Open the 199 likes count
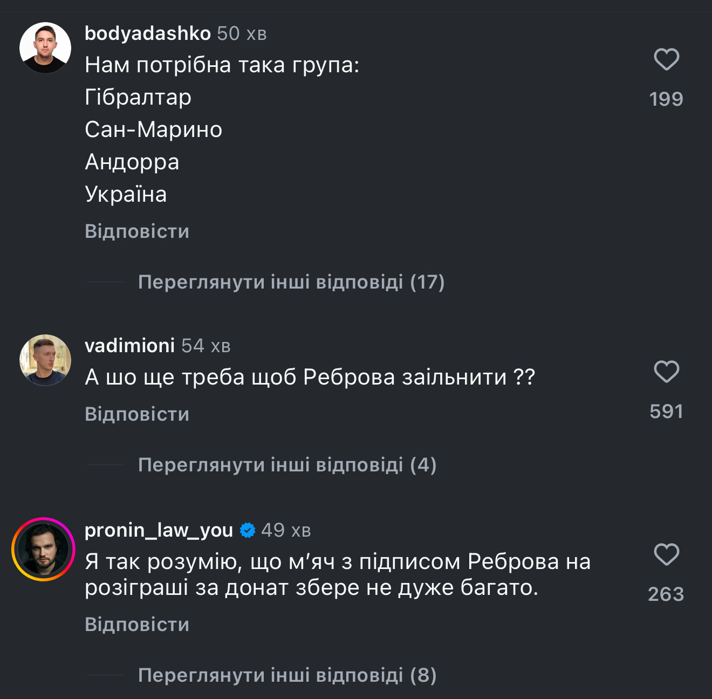The height and width of the screenshot is (699, 712). click(666, 99)
